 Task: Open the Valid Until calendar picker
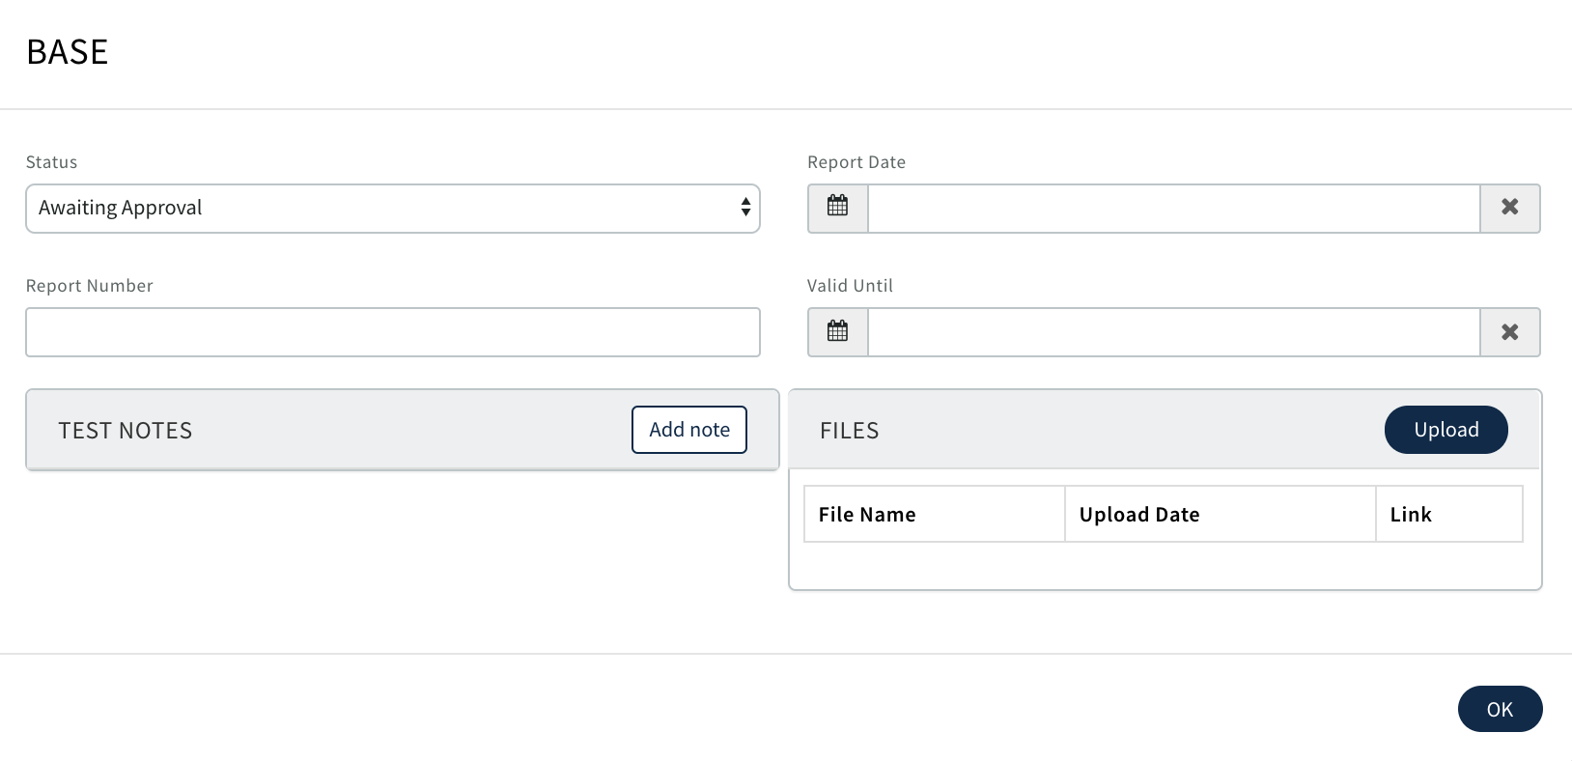837,331
